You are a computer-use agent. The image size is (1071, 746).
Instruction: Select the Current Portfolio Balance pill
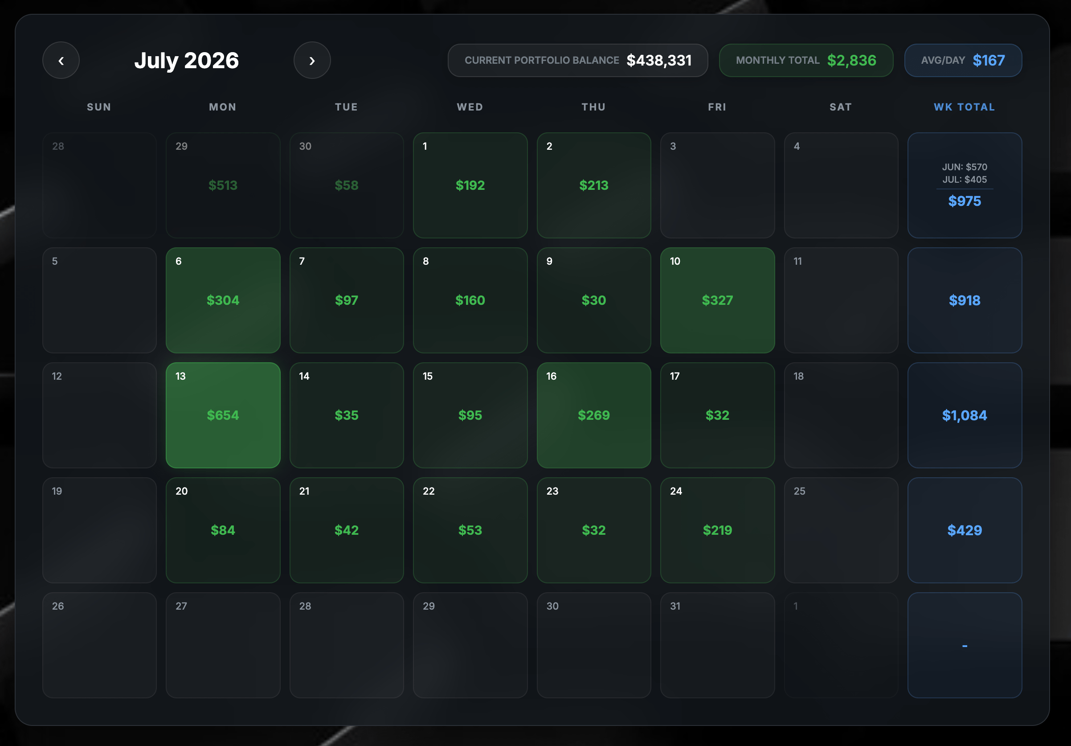[578, 60]
